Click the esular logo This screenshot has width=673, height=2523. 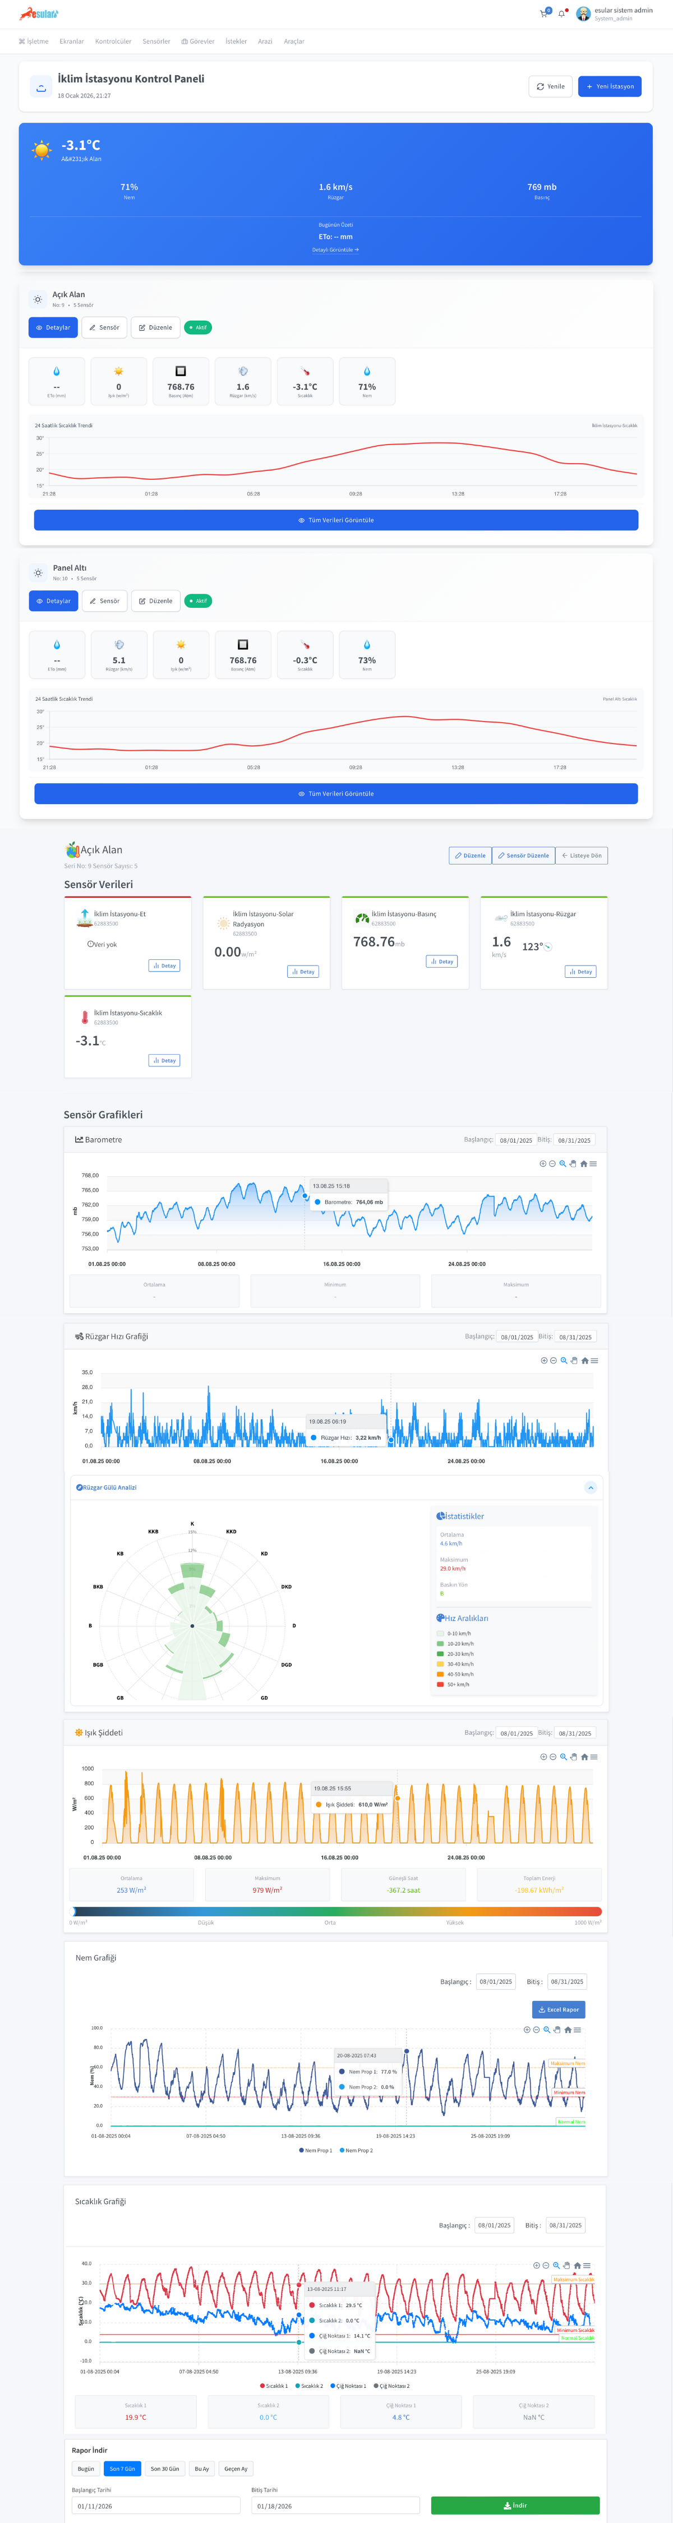(x=39, y=13)
